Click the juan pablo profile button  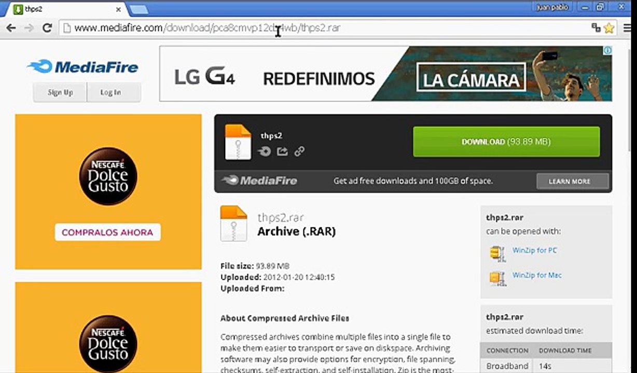(x=552, y=7)
